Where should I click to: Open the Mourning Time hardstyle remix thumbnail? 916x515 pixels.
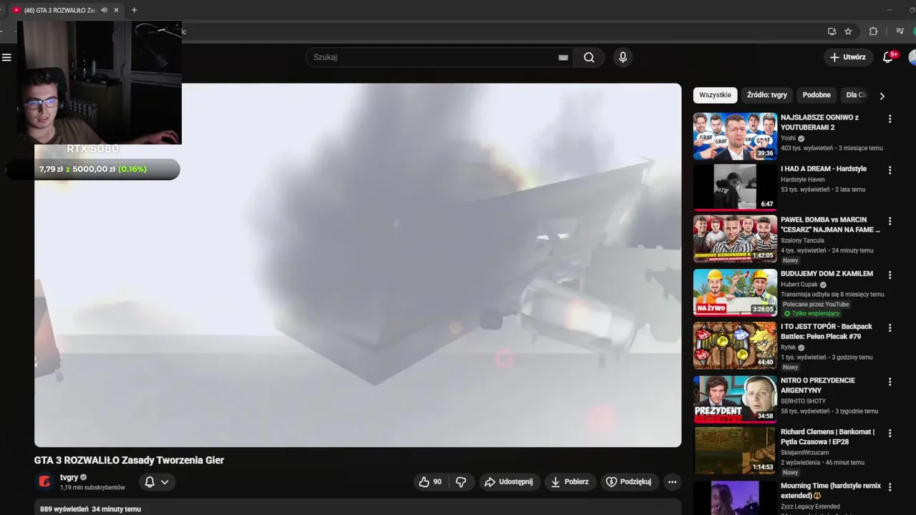tap(735, 498)
